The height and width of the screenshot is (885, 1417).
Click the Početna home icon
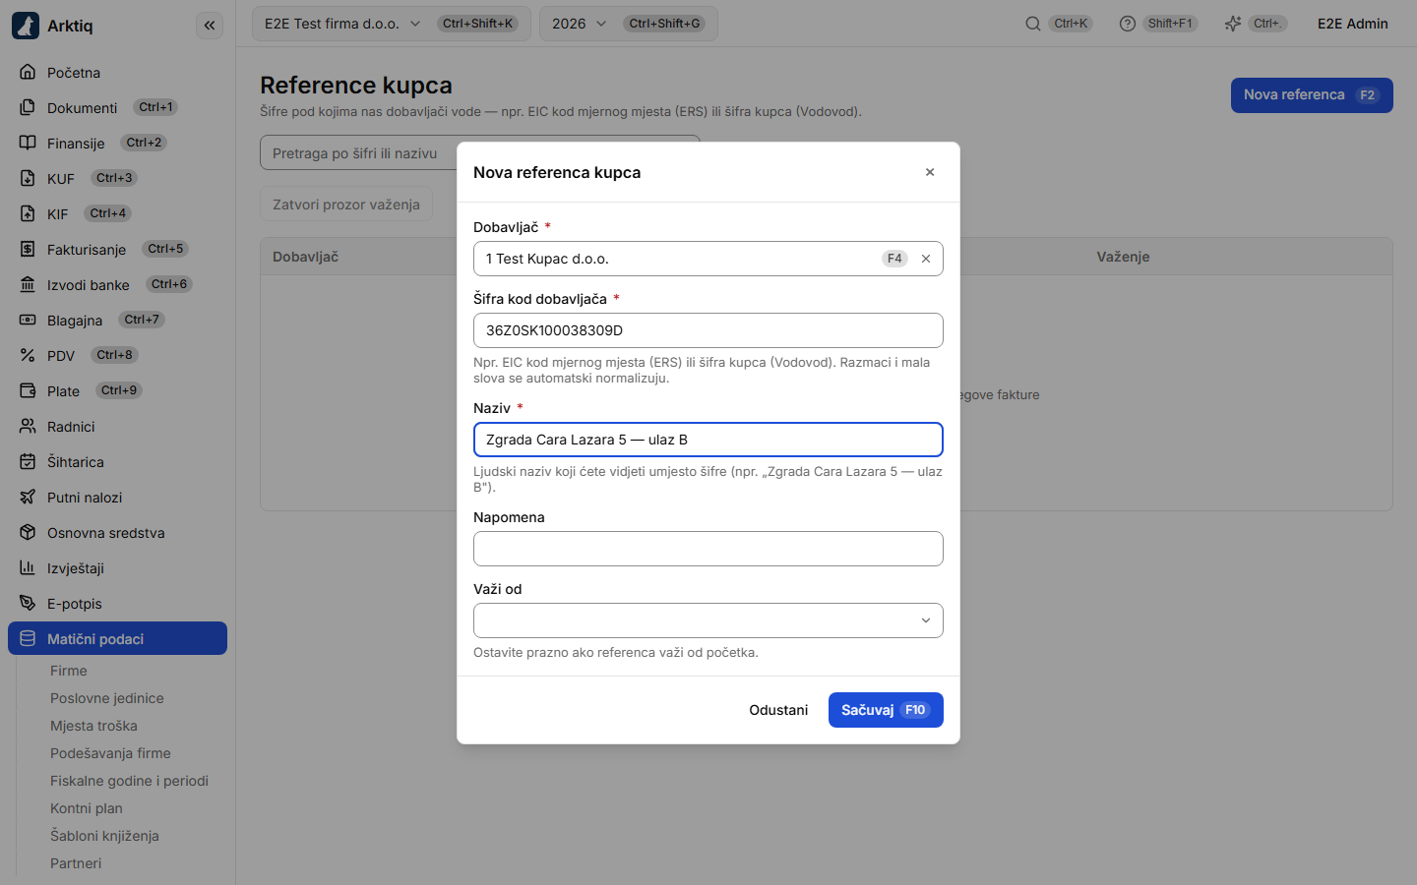(28, 73)
